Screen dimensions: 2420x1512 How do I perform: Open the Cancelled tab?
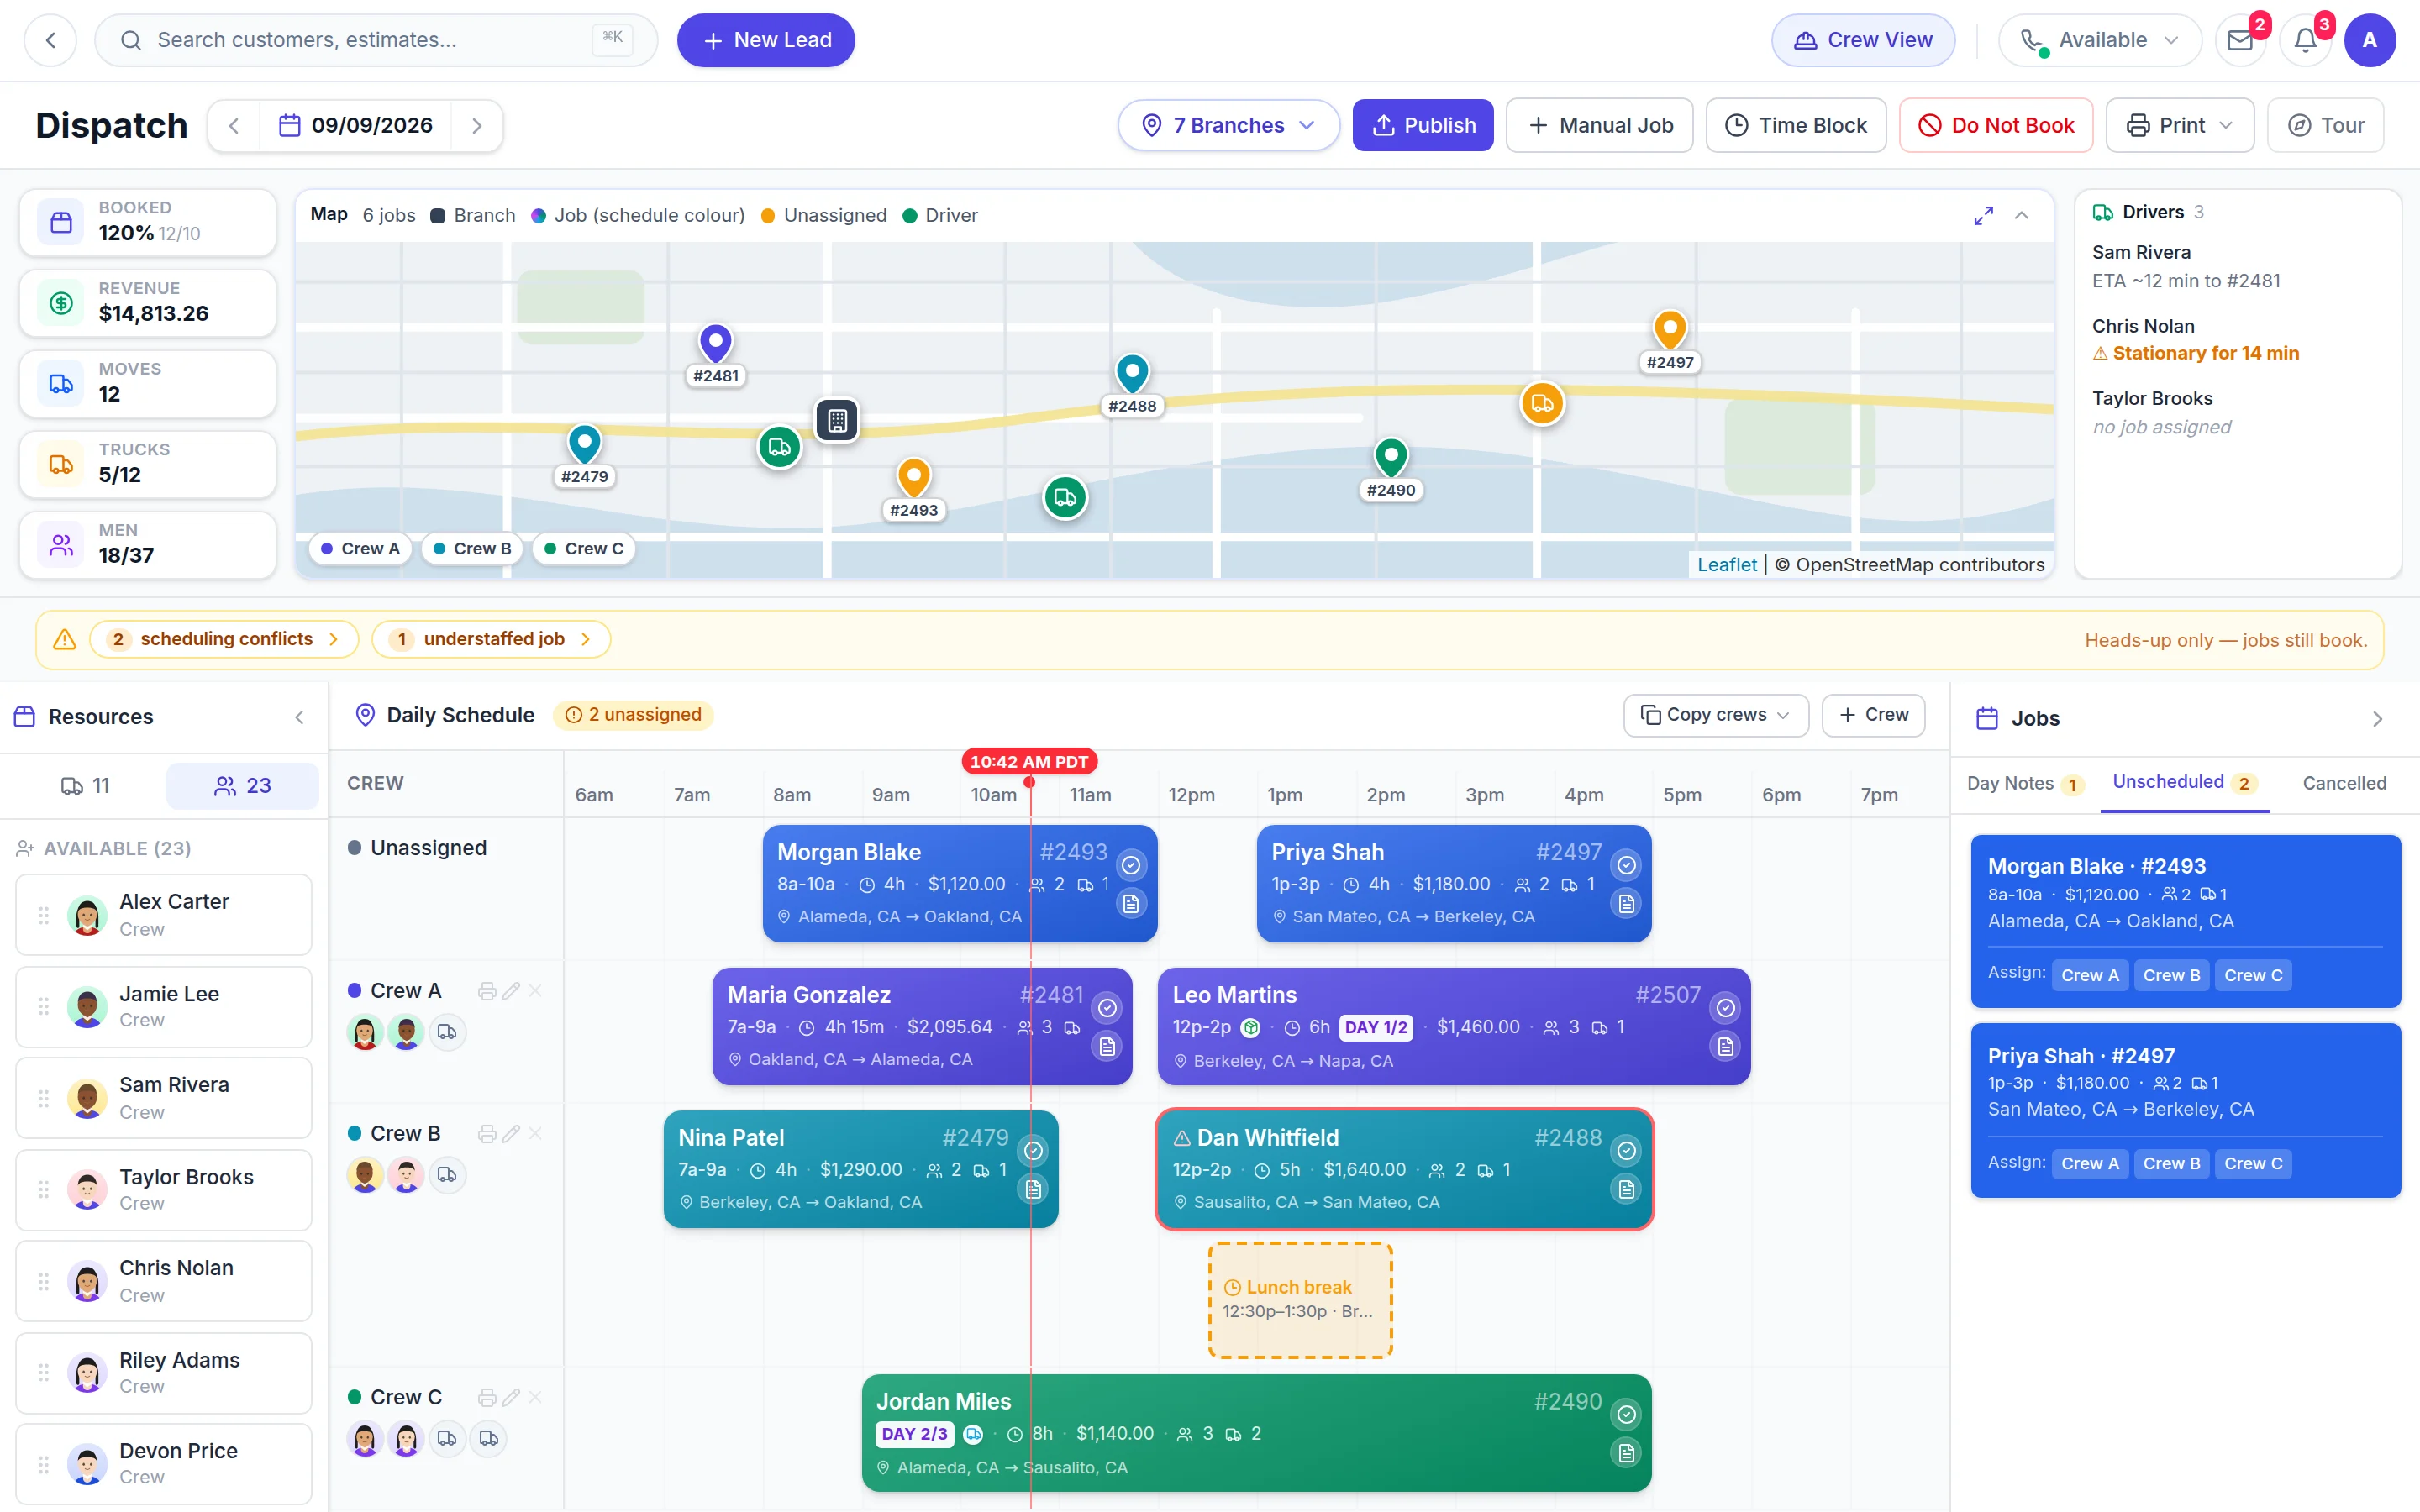(x=2344, y=783)
